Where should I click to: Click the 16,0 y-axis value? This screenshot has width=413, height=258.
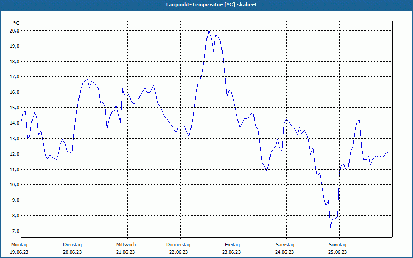coord(15,92)
